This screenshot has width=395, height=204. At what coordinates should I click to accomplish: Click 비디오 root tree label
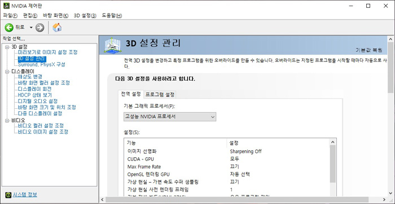point(18,120)
